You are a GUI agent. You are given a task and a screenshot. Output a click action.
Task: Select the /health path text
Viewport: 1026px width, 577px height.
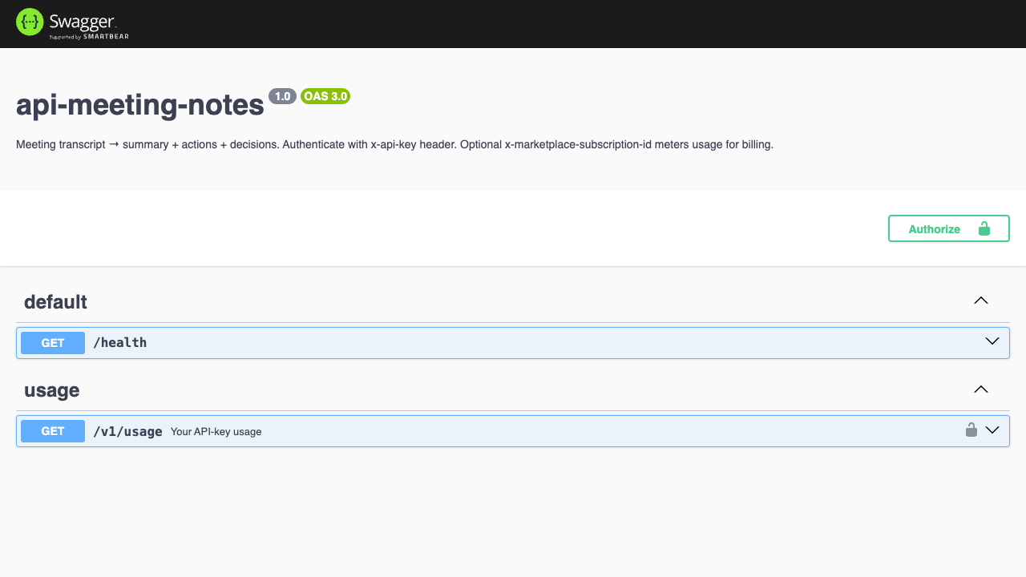tap(120, 343)
